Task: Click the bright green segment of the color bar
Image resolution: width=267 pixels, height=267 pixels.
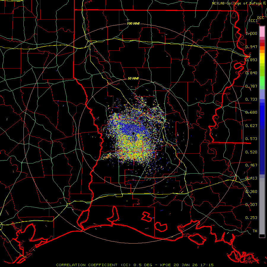Action: 262,81
